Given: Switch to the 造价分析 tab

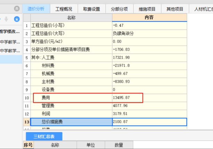Looking at the screenshot, I should 36,9.
